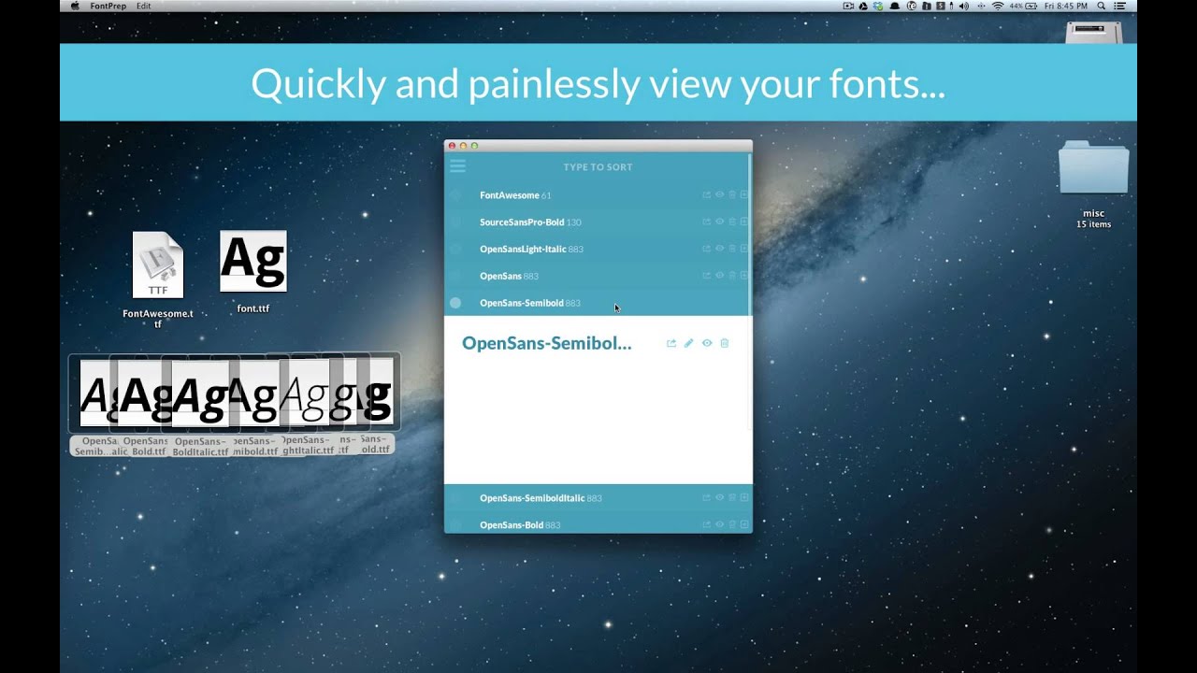Export OpenSans-SemiboldItalic via its share icon
Image resolution: width=1197 pixels, height=673 pixels.
pyautogui.click(x=707, y=497)
